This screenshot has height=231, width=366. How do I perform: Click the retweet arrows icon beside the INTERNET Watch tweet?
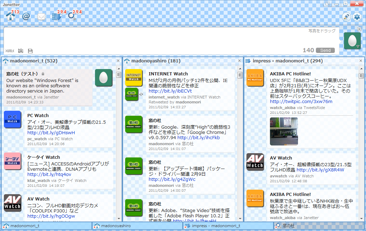141,94
